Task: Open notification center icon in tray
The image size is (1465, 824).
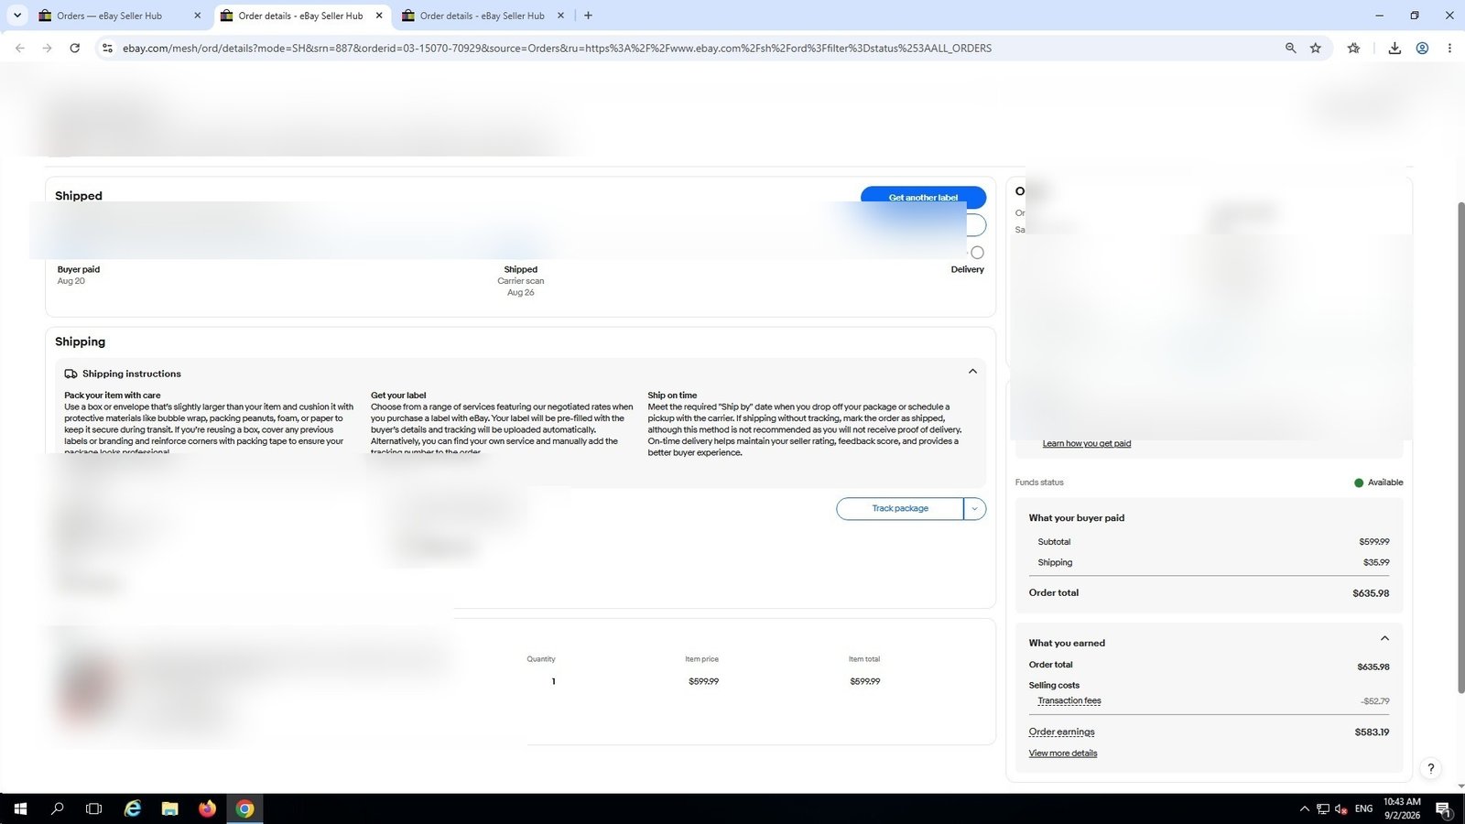Action: pyautogui.click(x=1443, y=808)
